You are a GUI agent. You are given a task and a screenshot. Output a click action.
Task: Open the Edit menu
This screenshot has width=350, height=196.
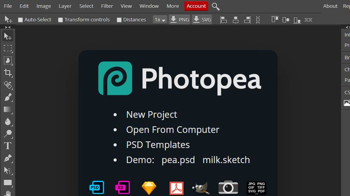coord(24,6)
